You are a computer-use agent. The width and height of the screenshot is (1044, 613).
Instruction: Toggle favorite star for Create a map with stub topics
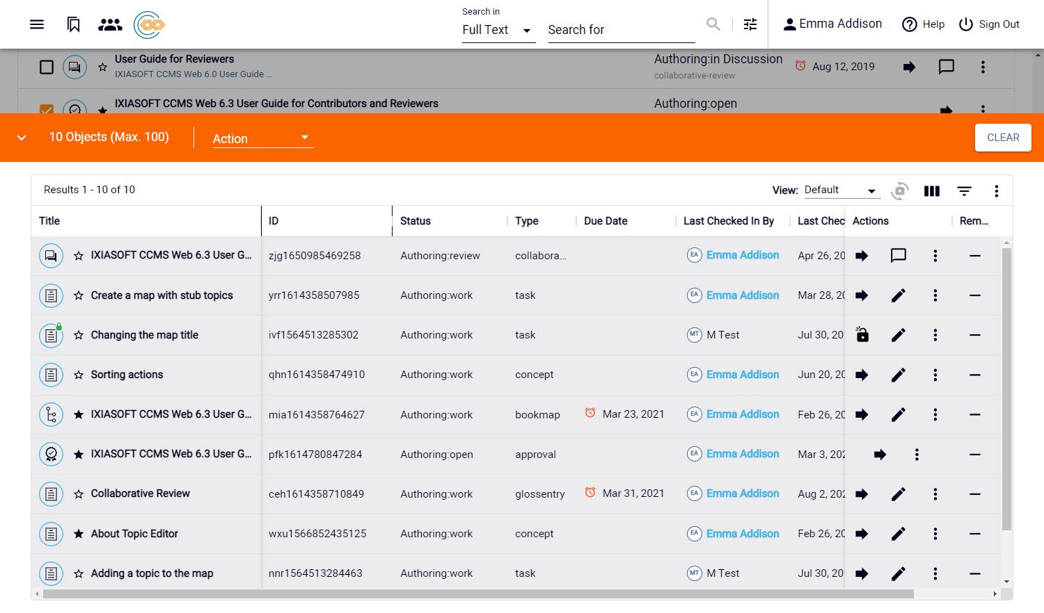point(79,295)
